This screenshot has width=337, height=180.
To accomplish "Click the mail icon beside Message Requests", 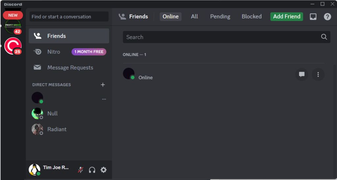I will tap(37, 67).
